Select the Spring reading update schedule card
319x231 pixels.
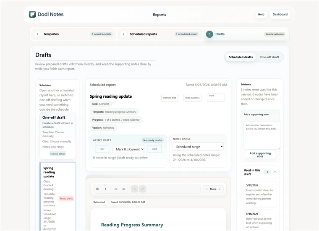pyautogui.click(x=58, y=197)
